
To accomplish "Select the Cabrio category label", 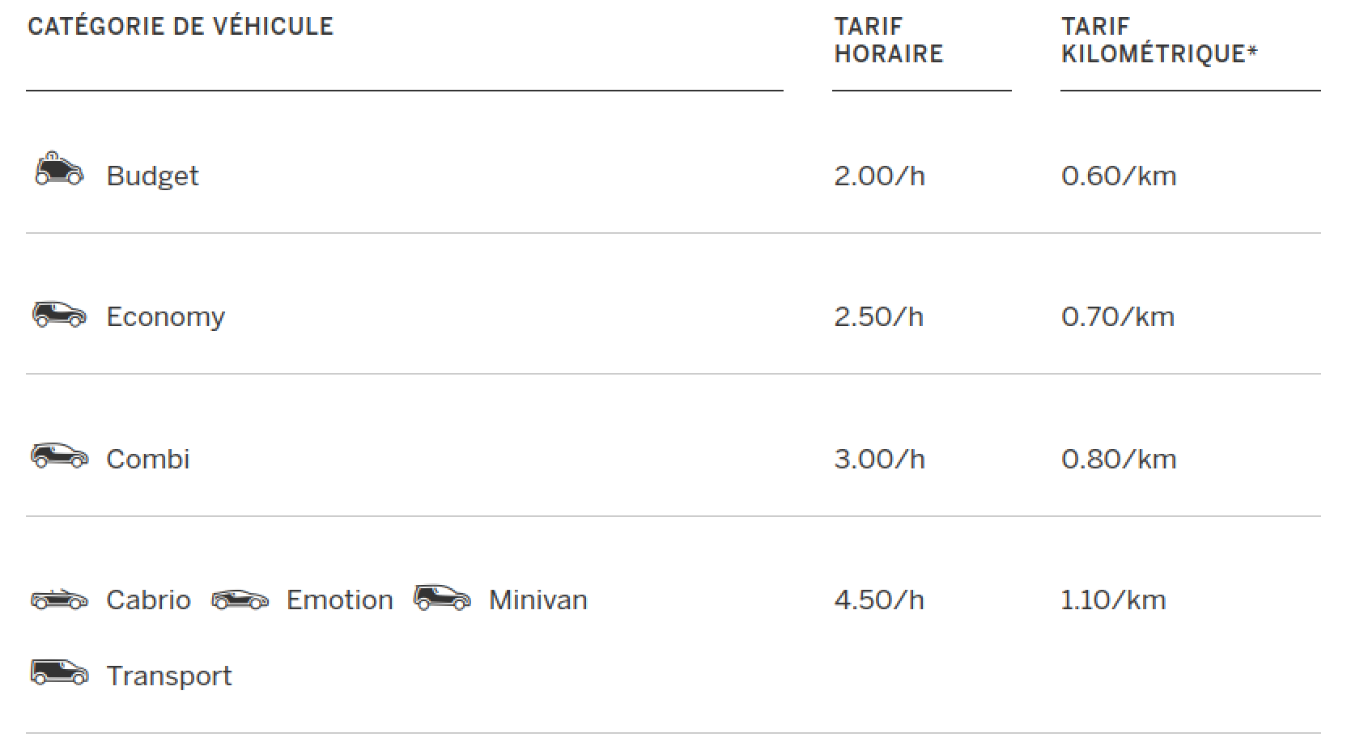I will click(x=149, y=600).
